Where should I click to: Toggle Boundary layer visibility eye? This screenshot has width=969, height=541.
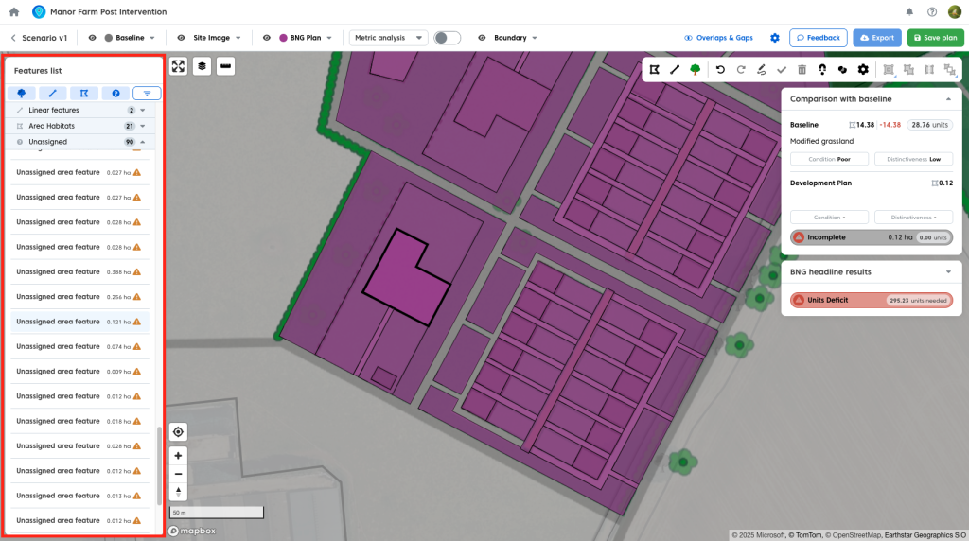tap(482, 38)
